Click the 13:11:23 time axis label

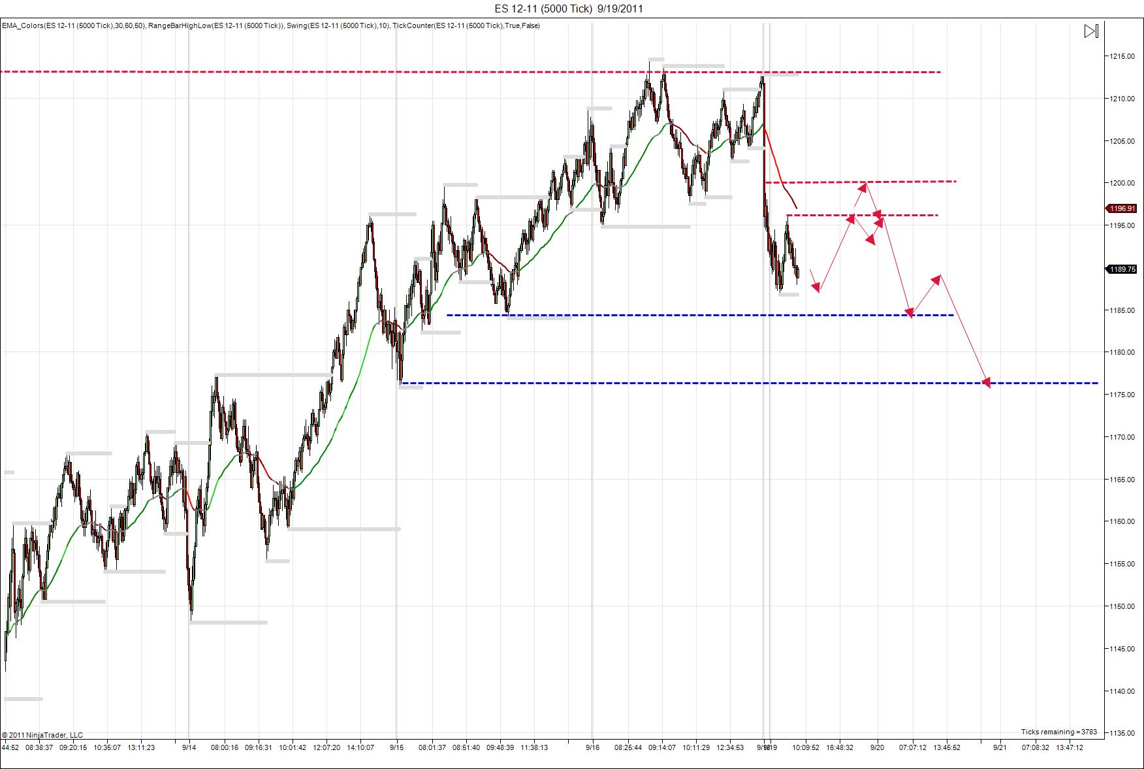141,747
